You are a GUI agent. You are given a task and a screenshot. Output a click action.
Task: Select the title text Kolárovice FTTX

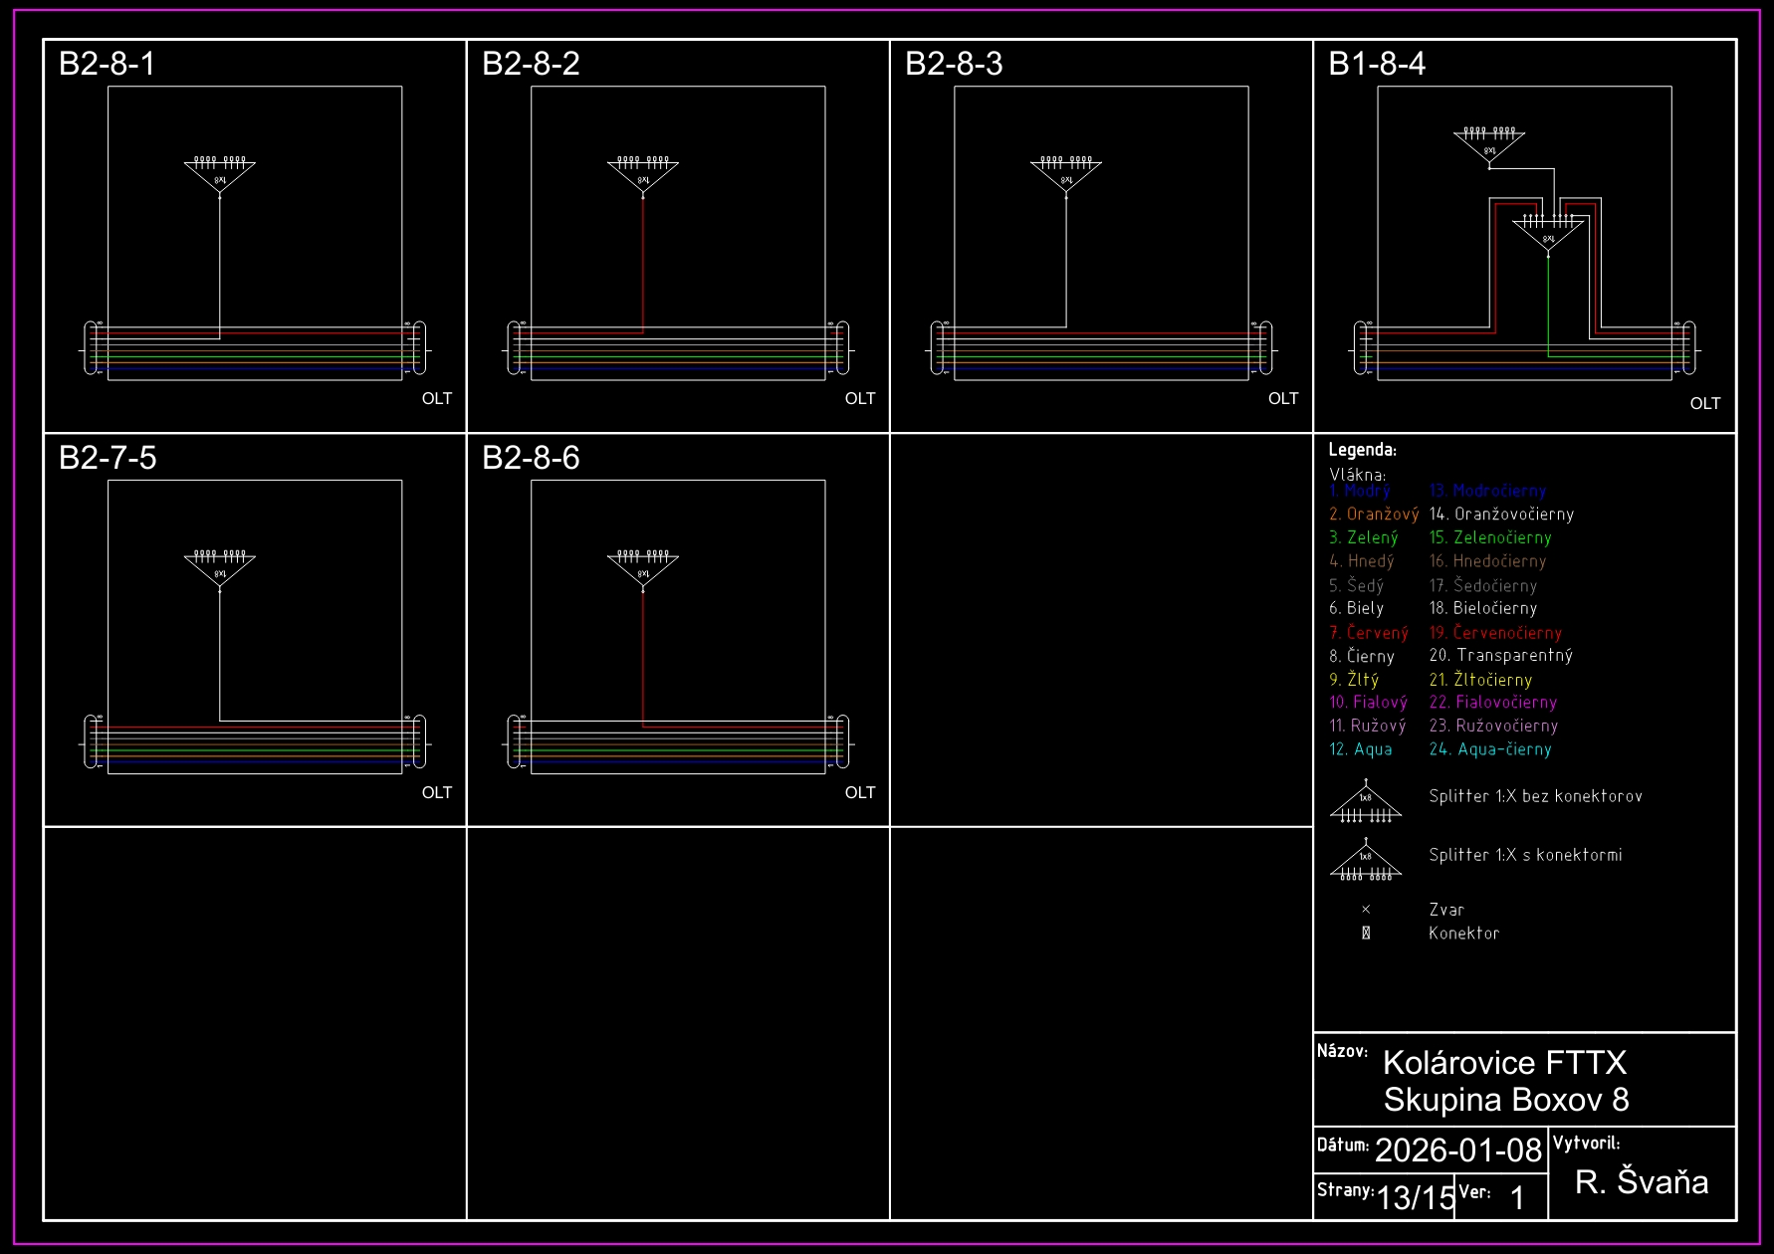[1504, 1063]
